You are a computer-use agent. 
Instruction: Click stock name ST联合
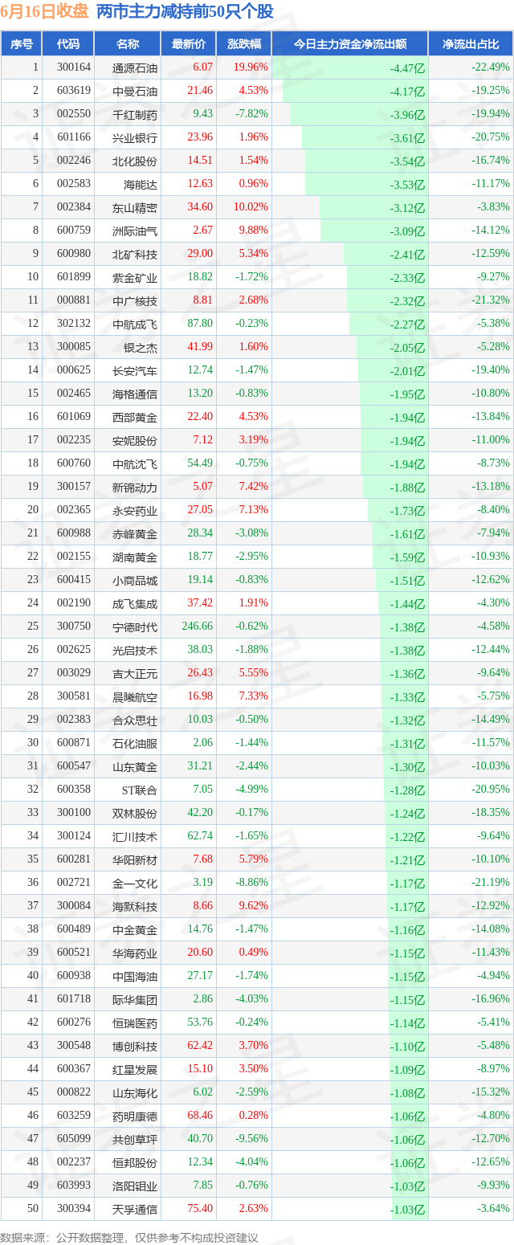pos(138,790)
